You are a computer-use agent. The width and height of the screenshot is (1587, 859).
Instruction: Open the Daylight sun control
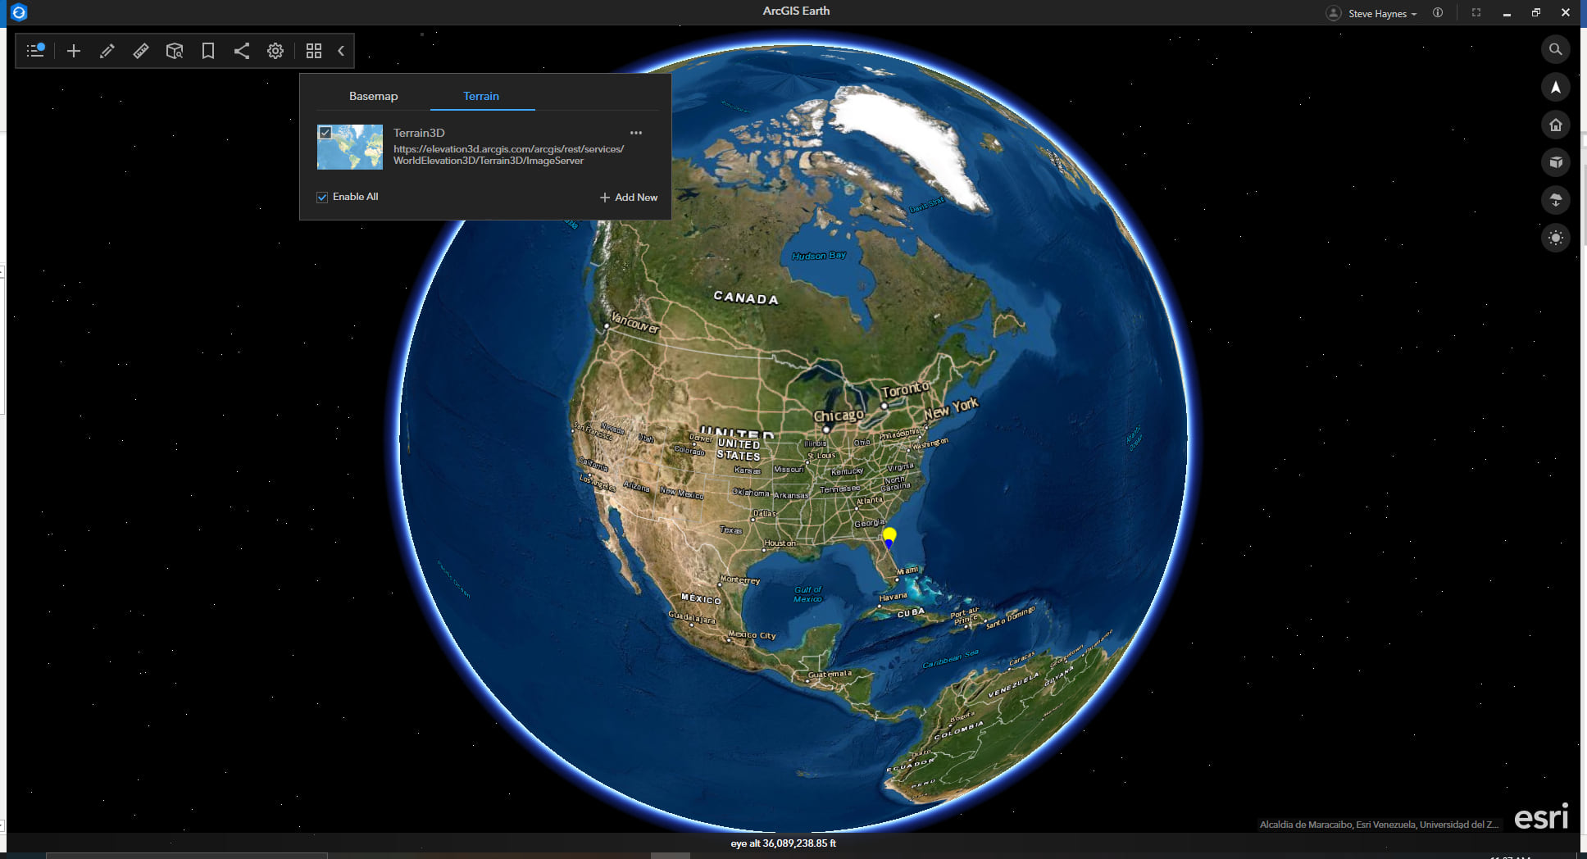pyautogui.click(x=1555, y=238)
